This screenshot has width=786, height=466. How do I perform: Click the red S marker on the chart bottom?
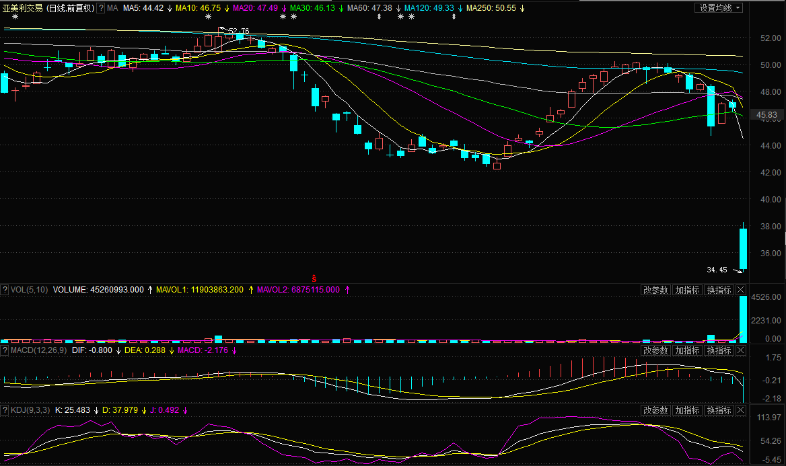(314, 278)
